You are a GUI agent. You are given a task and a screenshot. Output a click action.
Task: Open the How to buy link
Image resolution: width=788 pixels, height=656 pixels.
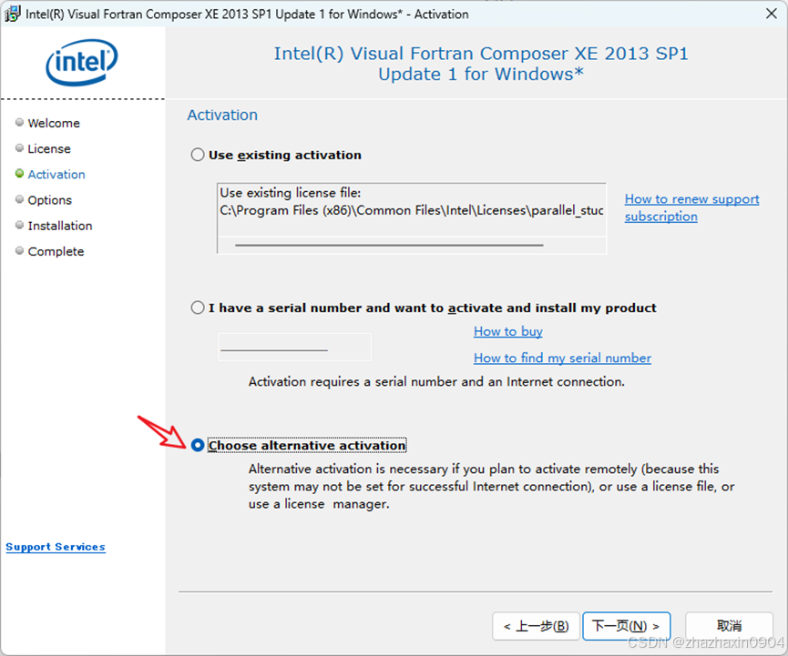click(x=508, y=331)
